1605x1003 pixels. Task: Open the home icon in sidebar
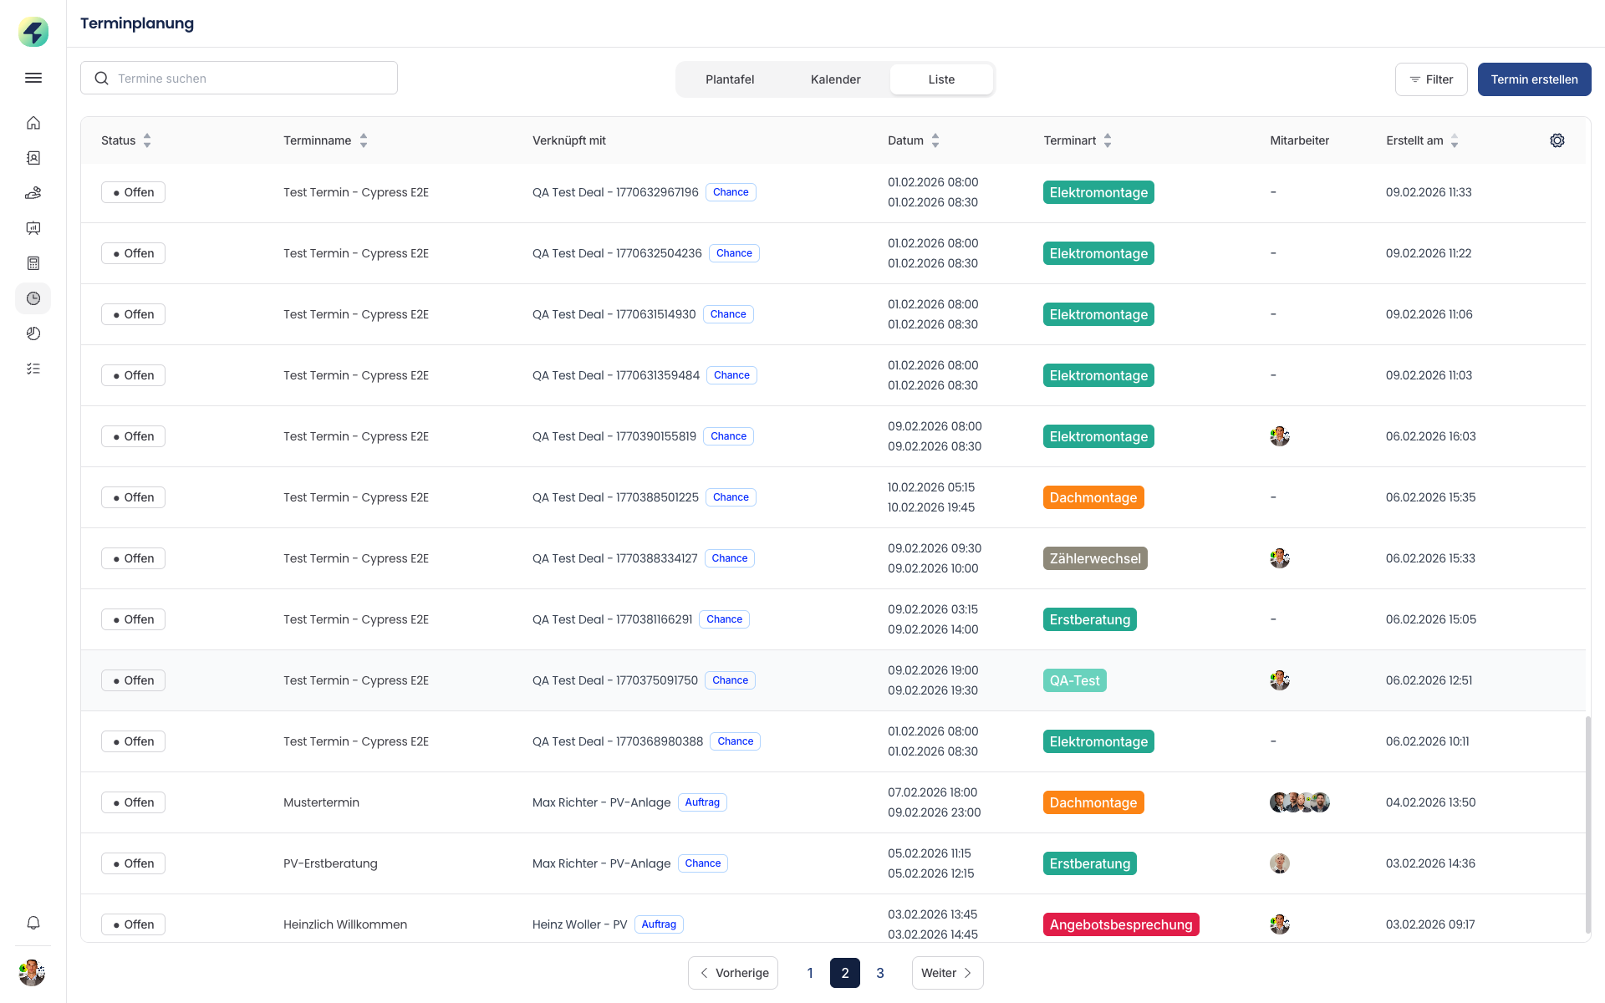pyautogui.click(x=33, y=123)
